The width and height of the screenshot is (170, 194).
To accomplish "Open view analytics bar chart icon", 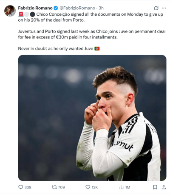I will [122, 187].
